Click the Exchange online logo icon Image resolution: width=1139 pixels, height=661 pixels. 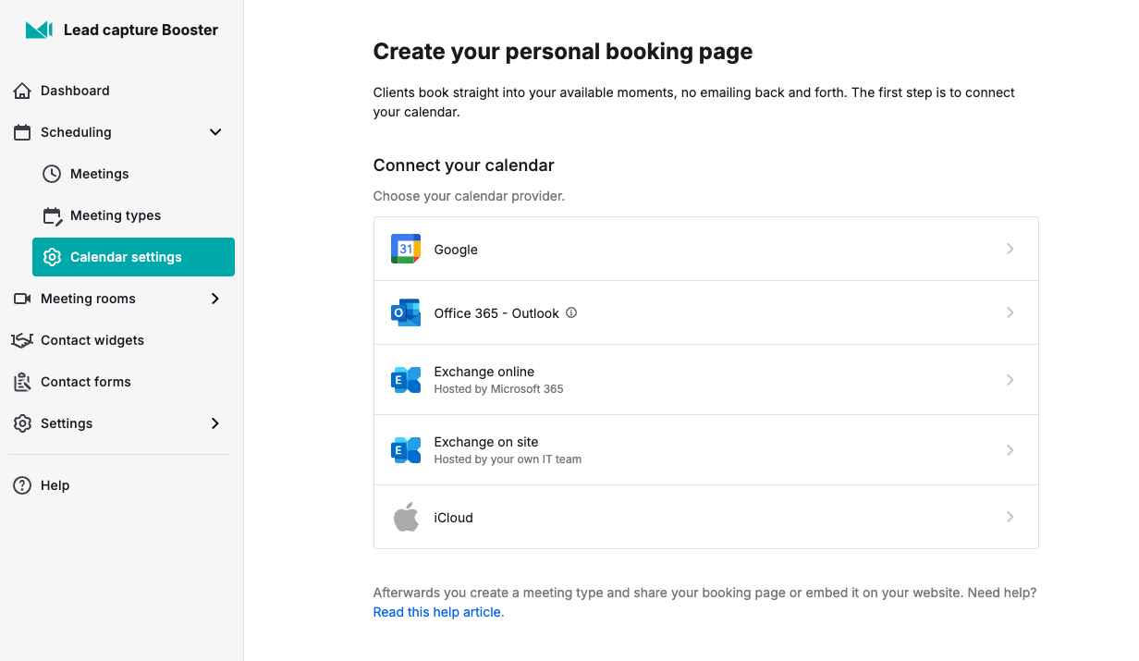pyautogui.click(x=406, y=379)
